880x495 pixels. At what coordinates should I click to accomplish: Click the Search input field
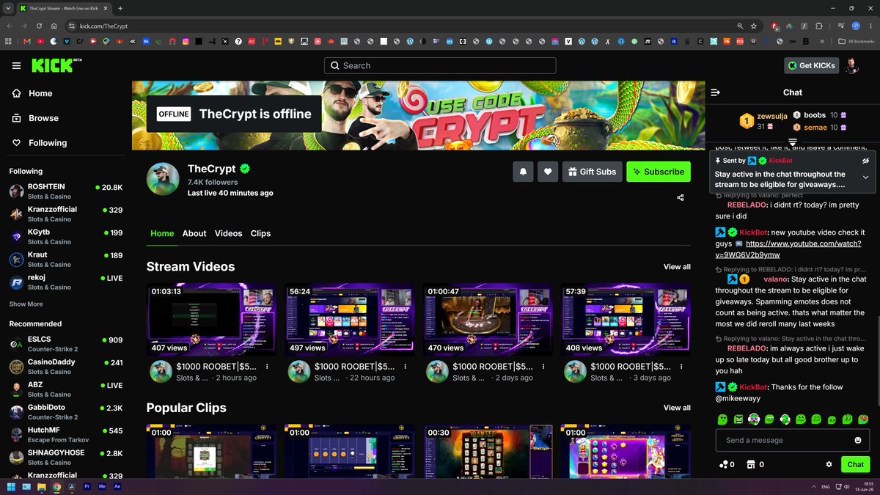pos(440,65)
